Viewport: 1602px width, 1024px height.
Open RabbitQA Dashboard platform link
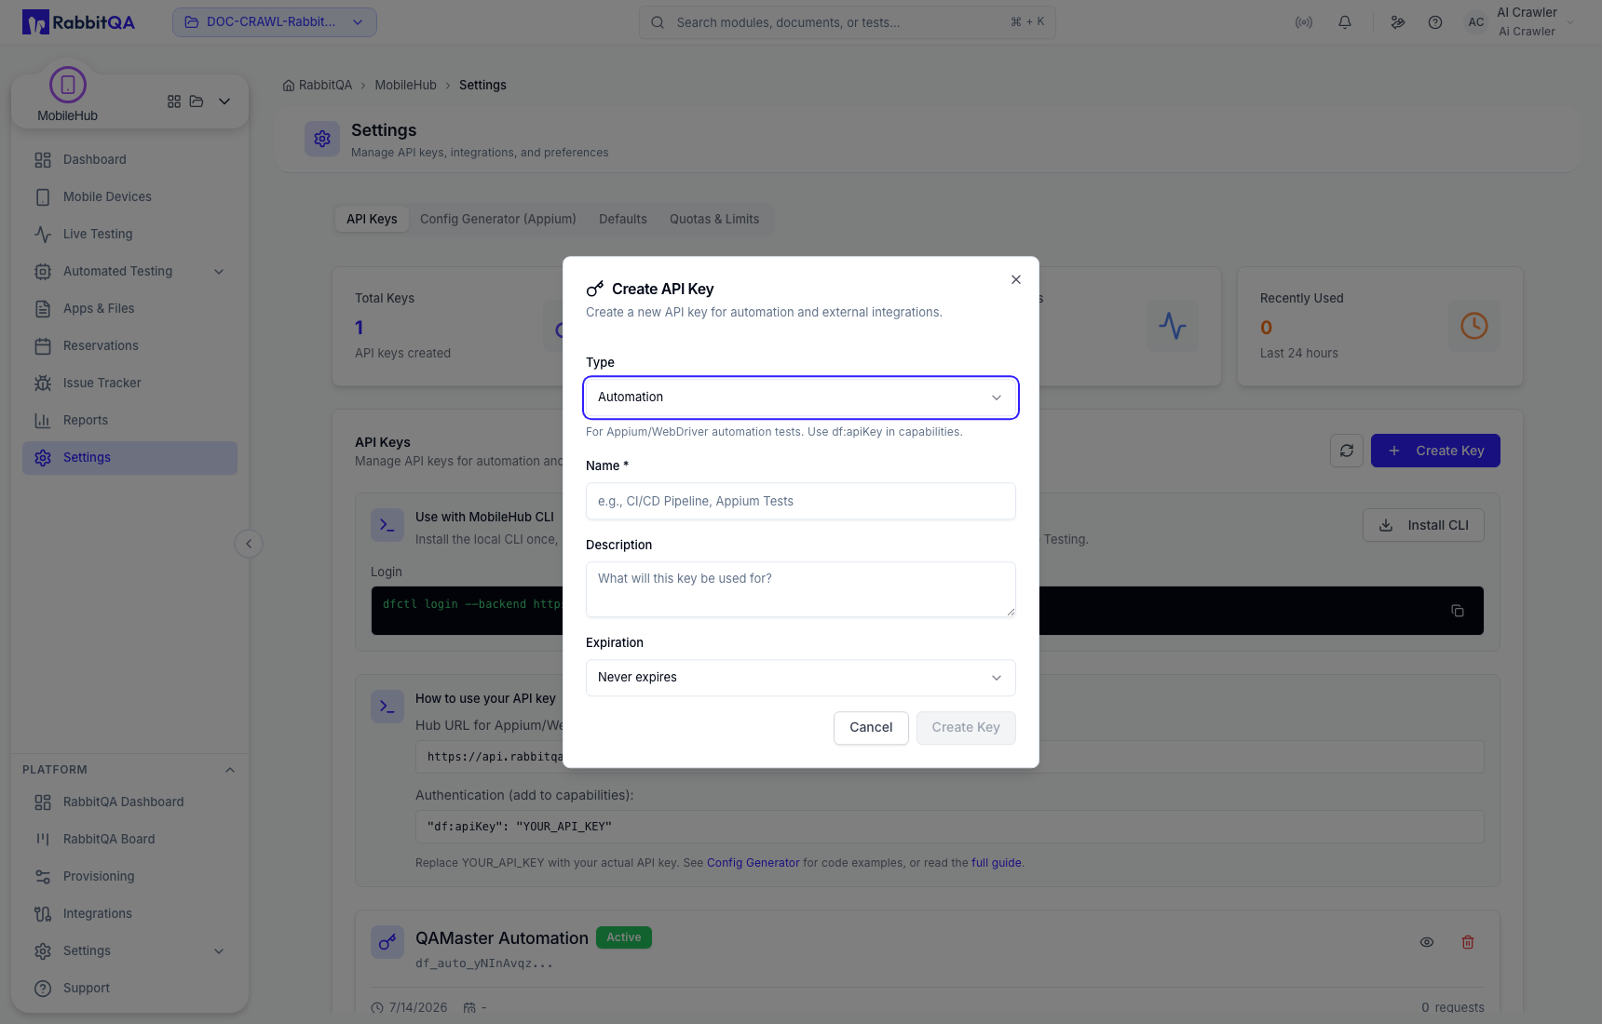click(x=130, y=802)
